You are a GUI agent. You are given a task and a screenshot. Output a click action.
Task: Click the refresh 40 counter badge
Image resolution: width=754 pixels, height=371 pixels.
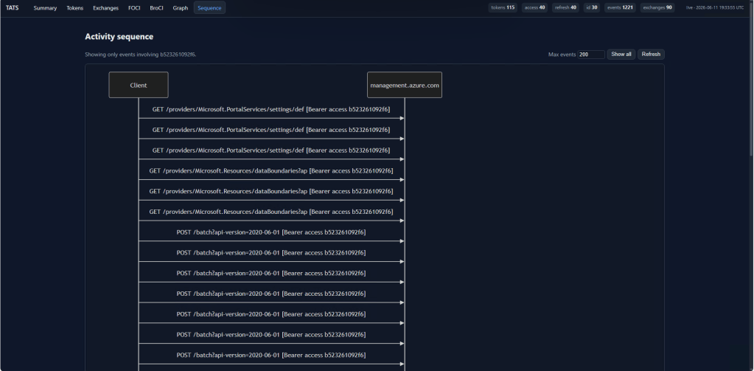[x=565, y=7]
